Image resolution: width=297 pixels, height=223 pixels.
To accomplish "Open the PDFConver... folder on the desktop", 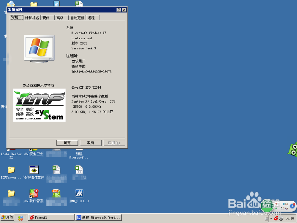I will point(11,172).
